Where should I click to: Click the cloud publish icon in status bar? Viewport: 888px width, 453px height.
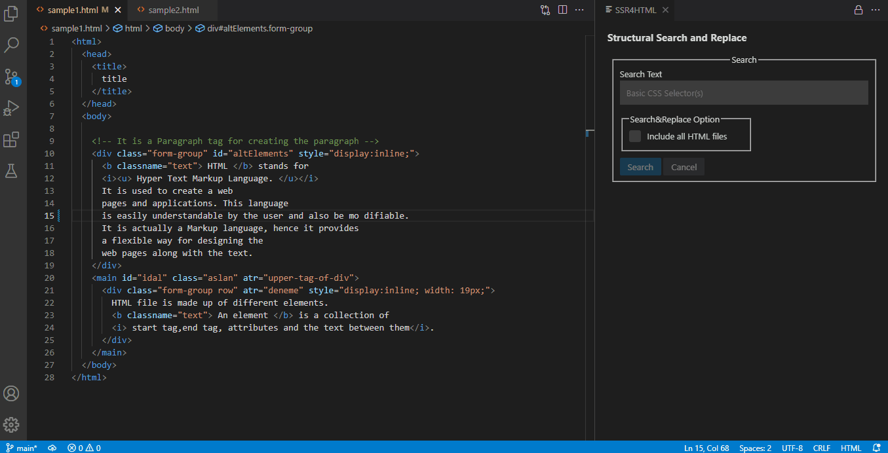pos(52,448)
